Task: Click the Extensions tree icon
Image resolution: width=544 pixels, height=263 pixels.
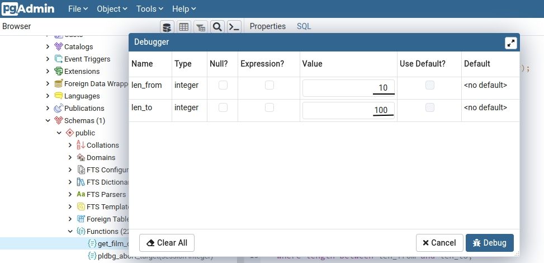Action: coord(58,71)
